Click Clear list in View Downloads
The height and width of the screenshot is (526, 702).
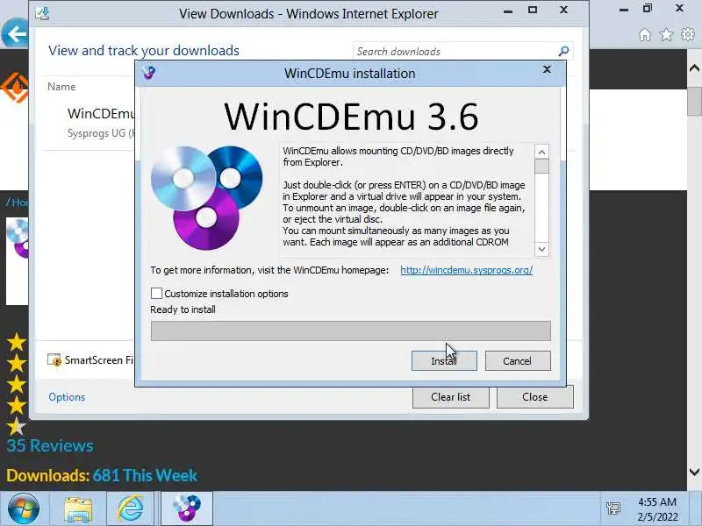tap(451, 397)
